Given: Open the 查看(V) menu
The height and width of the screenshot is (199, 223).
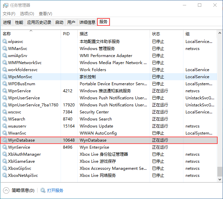Looking at the screenshot, I should tap(45, 14).
